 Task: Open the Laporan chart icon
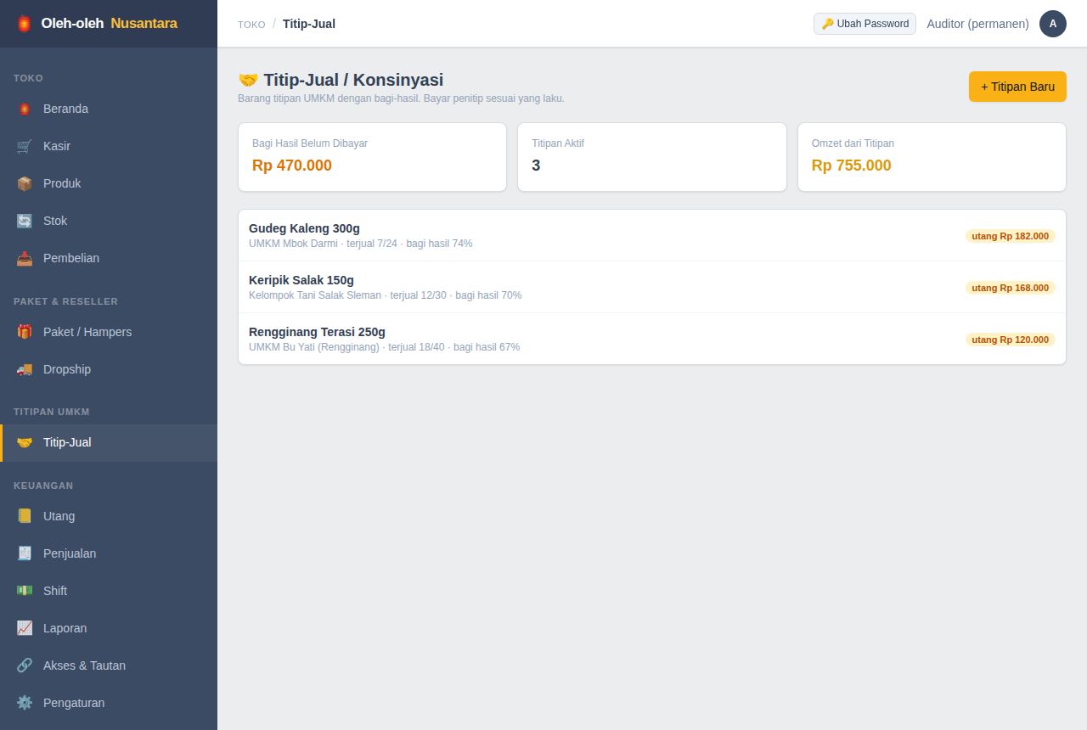pyautogui.click(x=25, y=628)
